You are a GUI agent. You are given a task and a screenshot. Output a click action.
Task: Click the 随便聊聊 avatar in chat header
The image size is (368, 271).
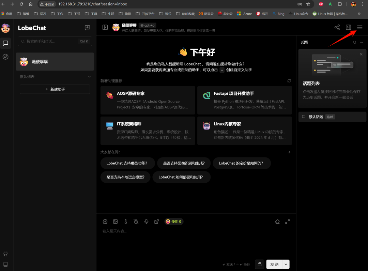pos(116,28)
